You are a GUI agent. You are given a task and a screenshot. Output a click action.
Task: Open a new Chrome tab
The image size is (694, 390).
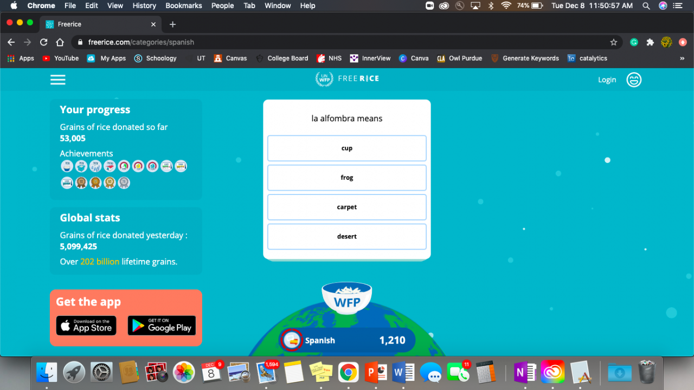tap(172, 24)
